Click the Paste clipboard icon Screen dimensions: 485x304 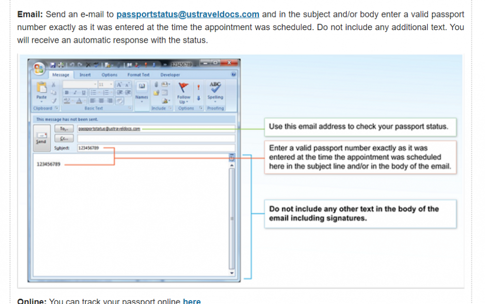pyautogui.click(x=41, y=87)
